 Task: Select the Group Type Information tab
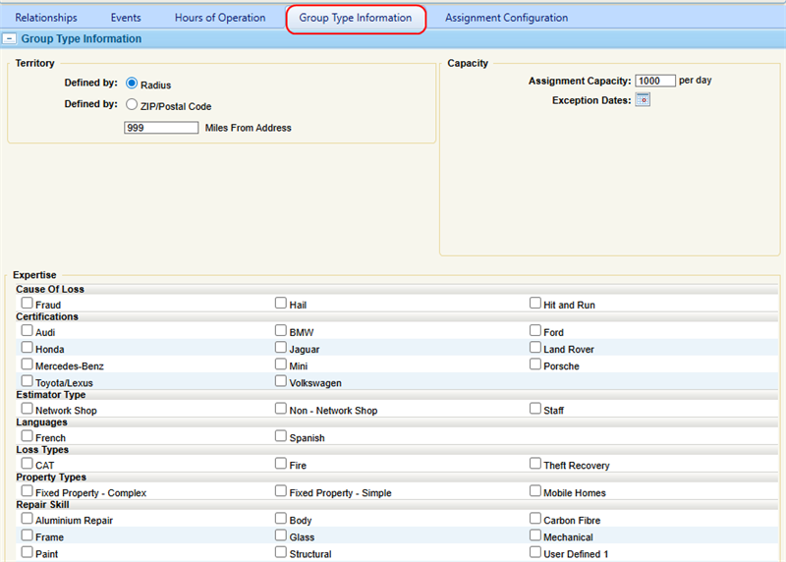pyautogui.click(x=356, y=18)
